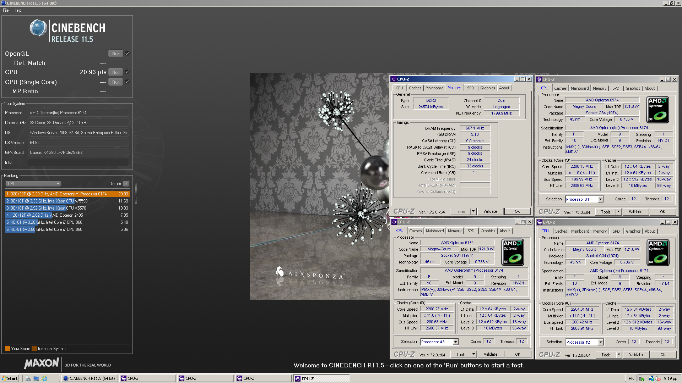Click Validate in Processor #3 window
Viewport: 682px width, 383px height.
click(491, 354)
